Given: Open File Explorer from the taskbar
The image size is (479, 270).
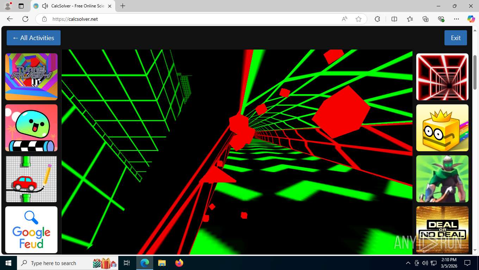Looking at the screenshot, I should [162, 263].
